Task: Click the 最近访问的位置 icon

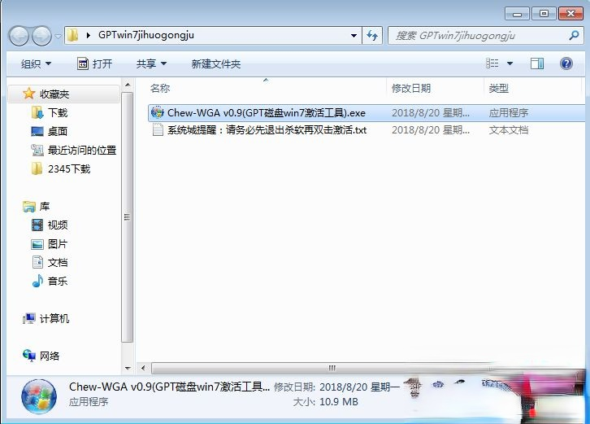Action: [37, 150]
